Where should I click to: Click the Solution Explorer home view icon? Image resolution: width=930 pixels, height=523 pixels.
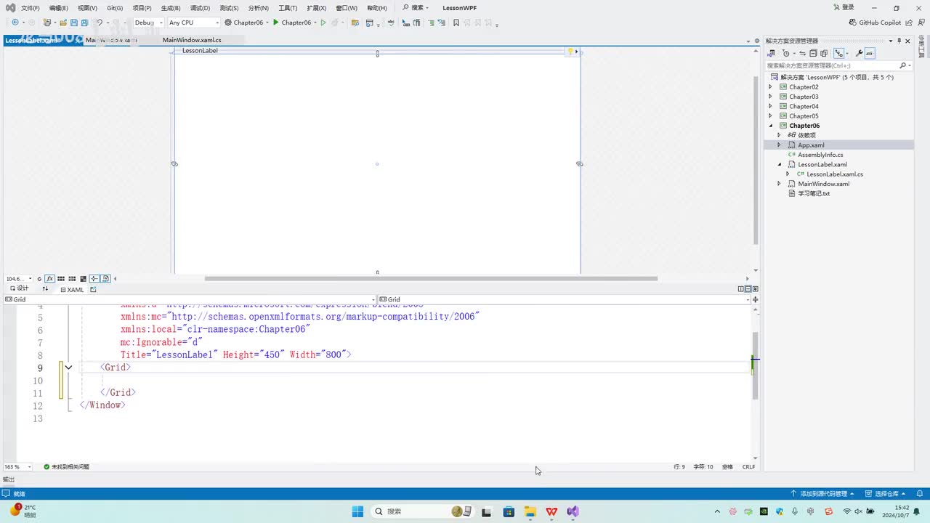point(772,53)
